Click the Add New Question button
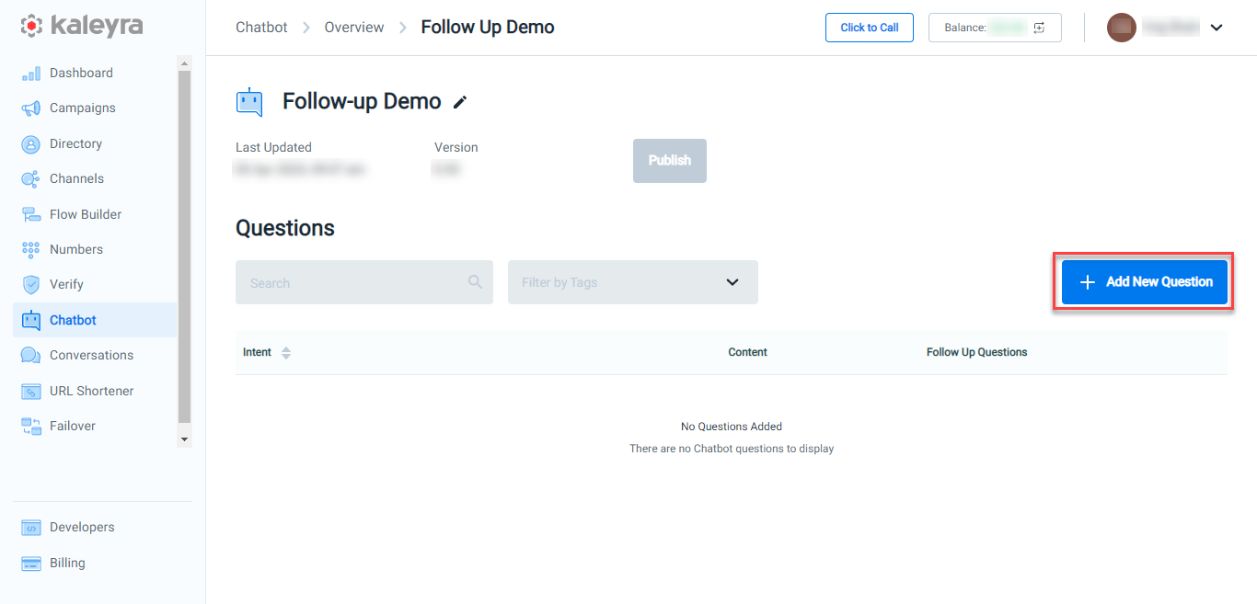 click(1145, 282)
